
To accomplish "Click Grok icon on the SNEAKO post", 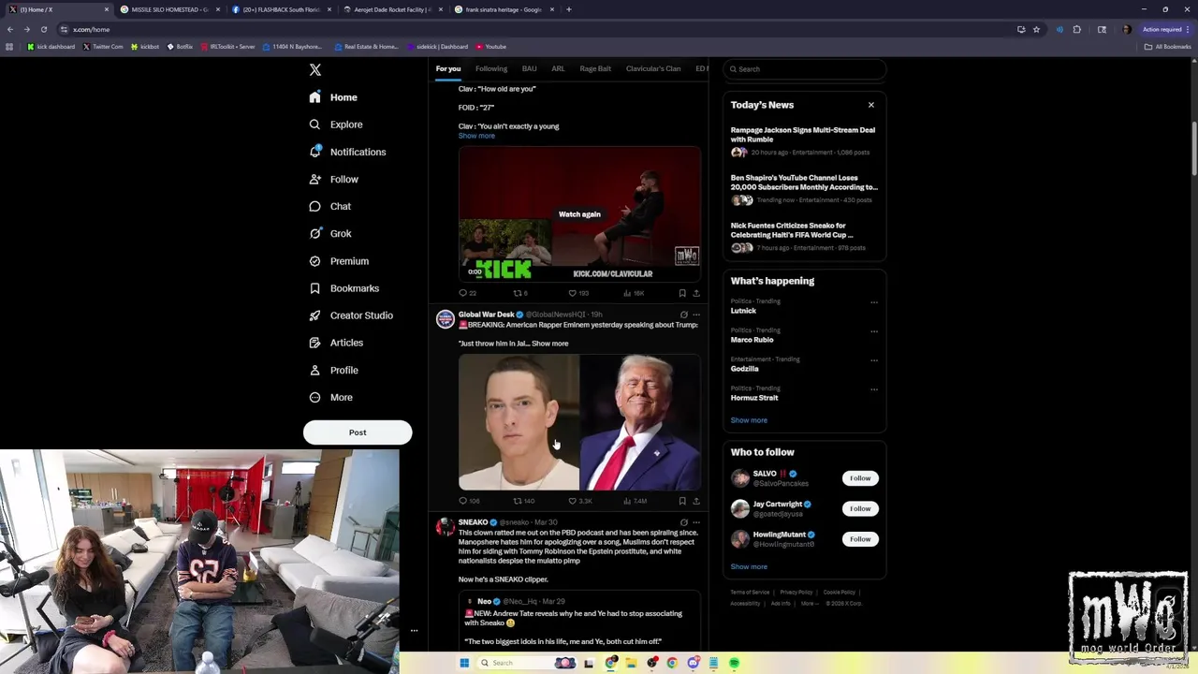I will [683, 522].
